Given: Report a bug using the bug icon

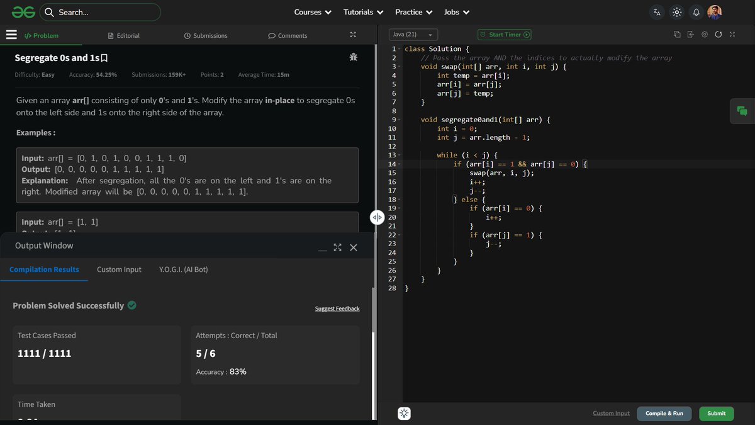Looking at the screenshot, I should 354,57.
